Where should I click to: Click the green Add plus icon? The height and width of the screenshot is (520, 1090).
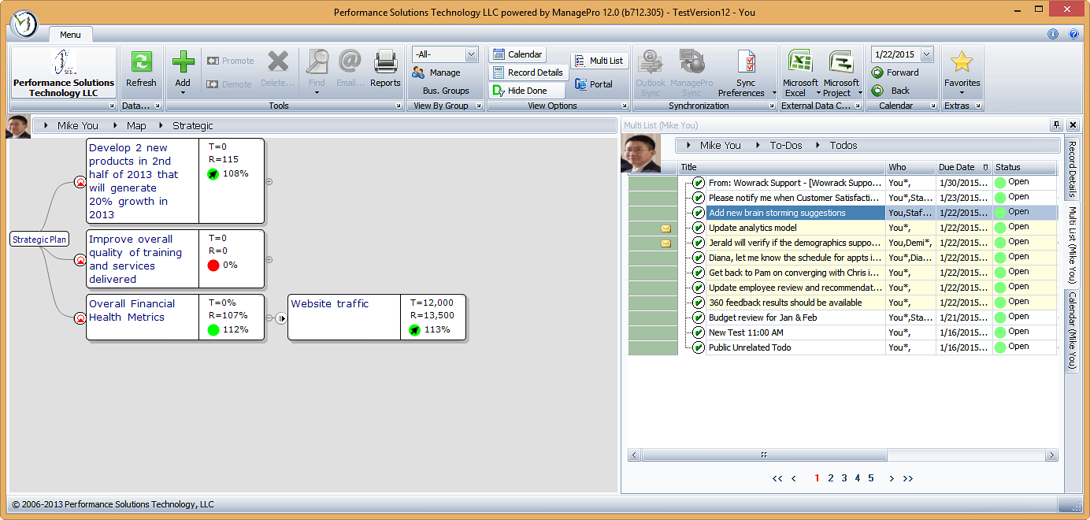pyautogui.click(x=183, y=62)
